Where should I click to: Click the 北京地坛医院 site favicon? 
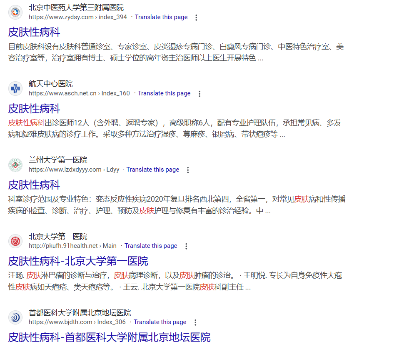coord(15,317)
